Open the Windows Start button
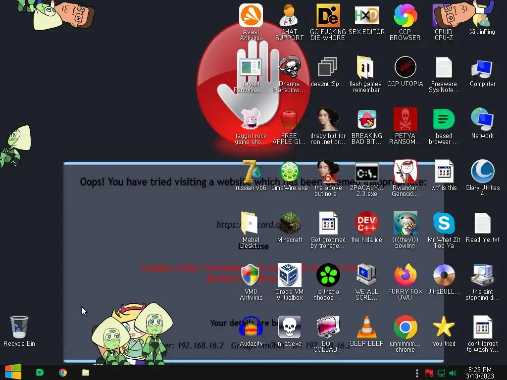The image size is (507, 380). [13, 372]
